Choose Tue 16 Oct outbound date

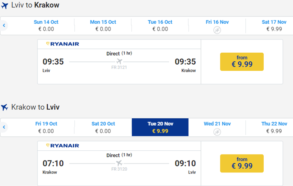(160, 26)
